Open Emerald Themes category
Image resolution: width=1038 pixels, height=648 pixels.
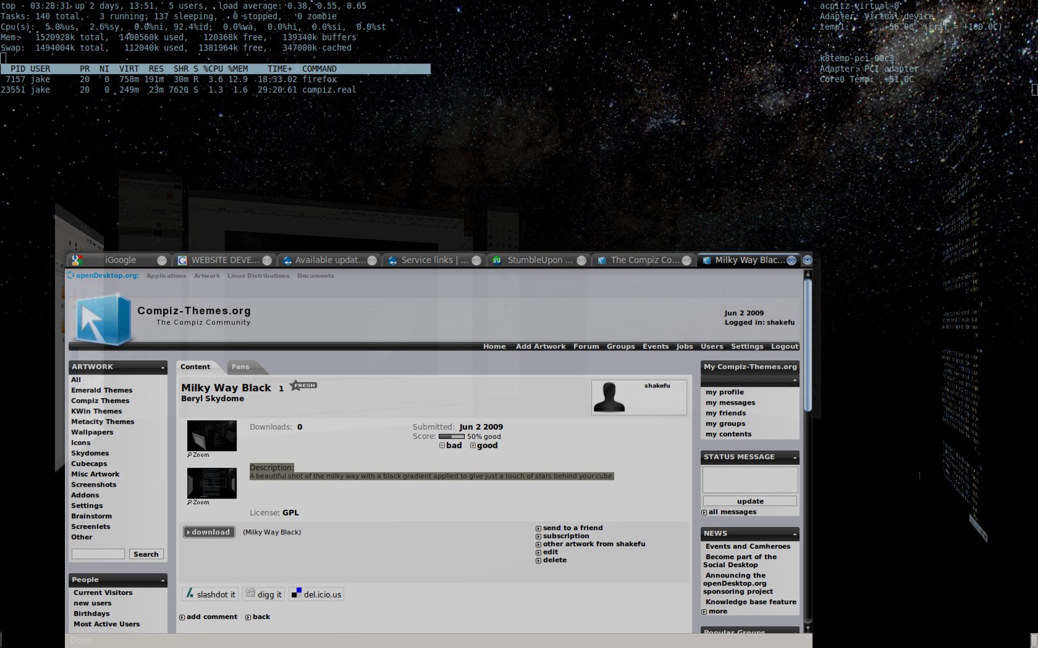click(x=101, y=390)
